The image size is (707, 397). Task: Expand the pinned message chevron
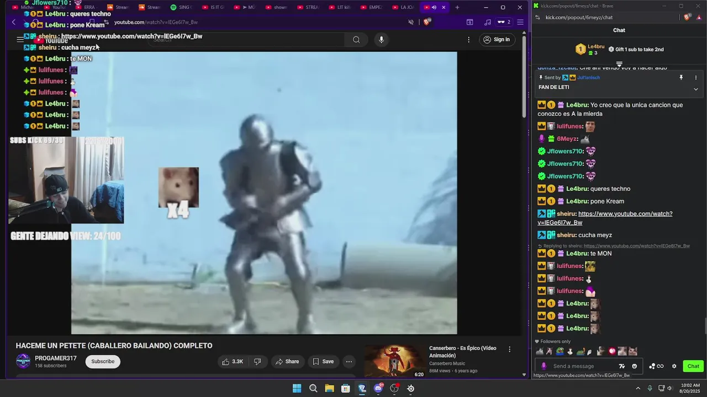[x=696, y=89]
